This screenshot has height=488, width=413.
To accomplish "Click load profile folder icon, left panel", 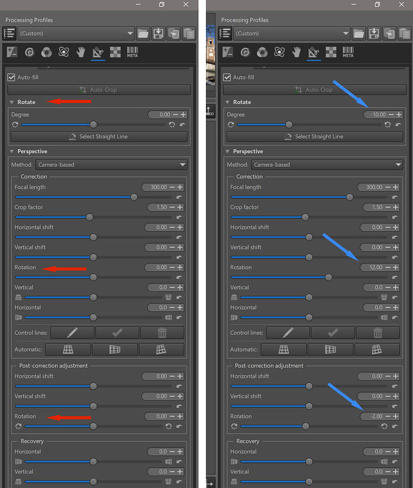I will coord(143,33).
